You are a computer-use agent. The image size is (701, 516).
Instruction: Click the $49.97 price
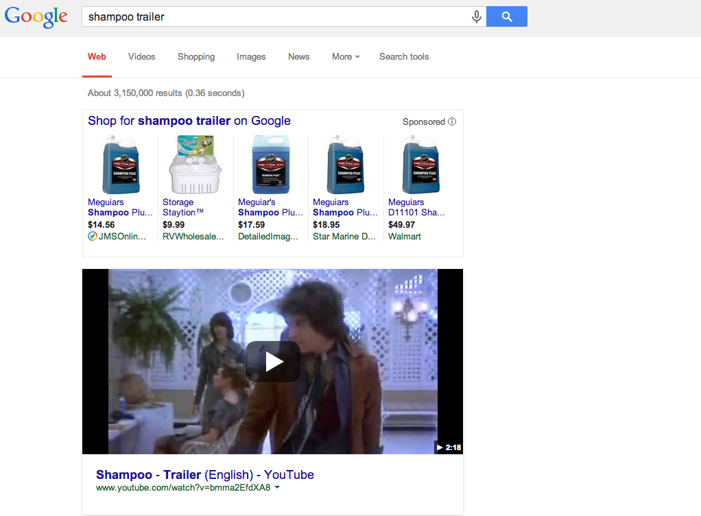401,225
